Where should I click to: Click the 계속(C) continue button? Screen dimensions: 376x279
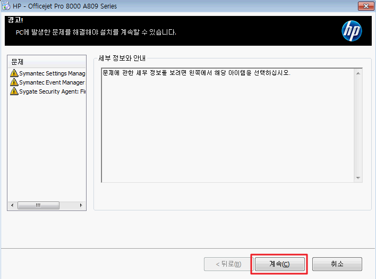pos(279,264)
